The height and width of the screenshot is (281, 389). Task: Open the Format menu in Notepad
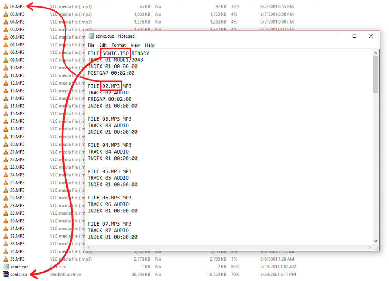(119, 45)
